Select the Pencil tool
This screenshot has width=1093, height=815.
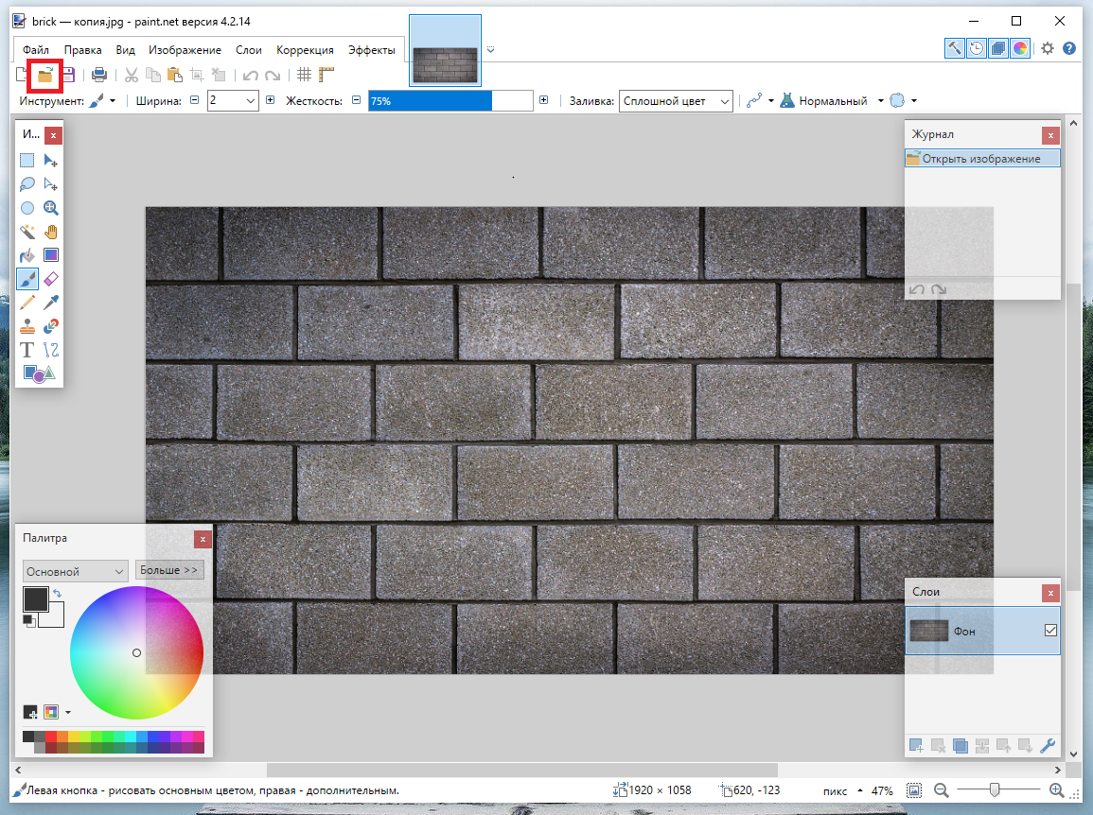pyautogui.click(x=27, y=303)
